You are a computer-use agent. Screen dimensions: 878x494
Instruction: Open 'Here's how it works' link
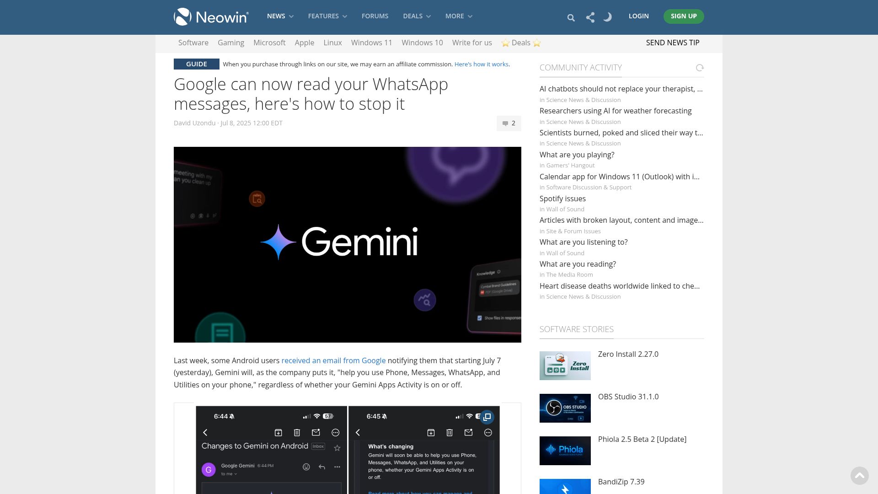coord(482,64)
